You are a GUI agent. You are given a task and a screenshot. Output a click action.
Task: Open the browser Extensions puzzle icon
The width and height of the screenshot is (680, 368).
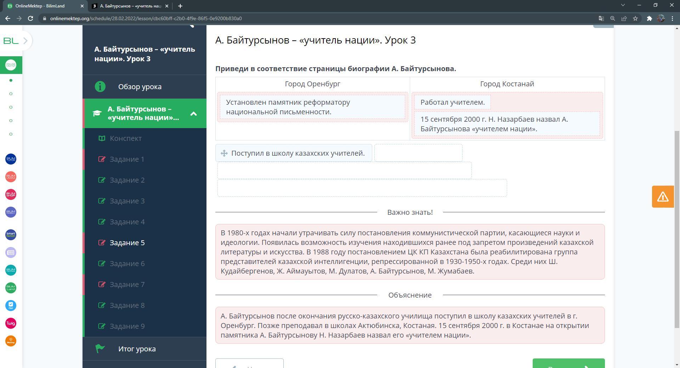coord(649,18)
